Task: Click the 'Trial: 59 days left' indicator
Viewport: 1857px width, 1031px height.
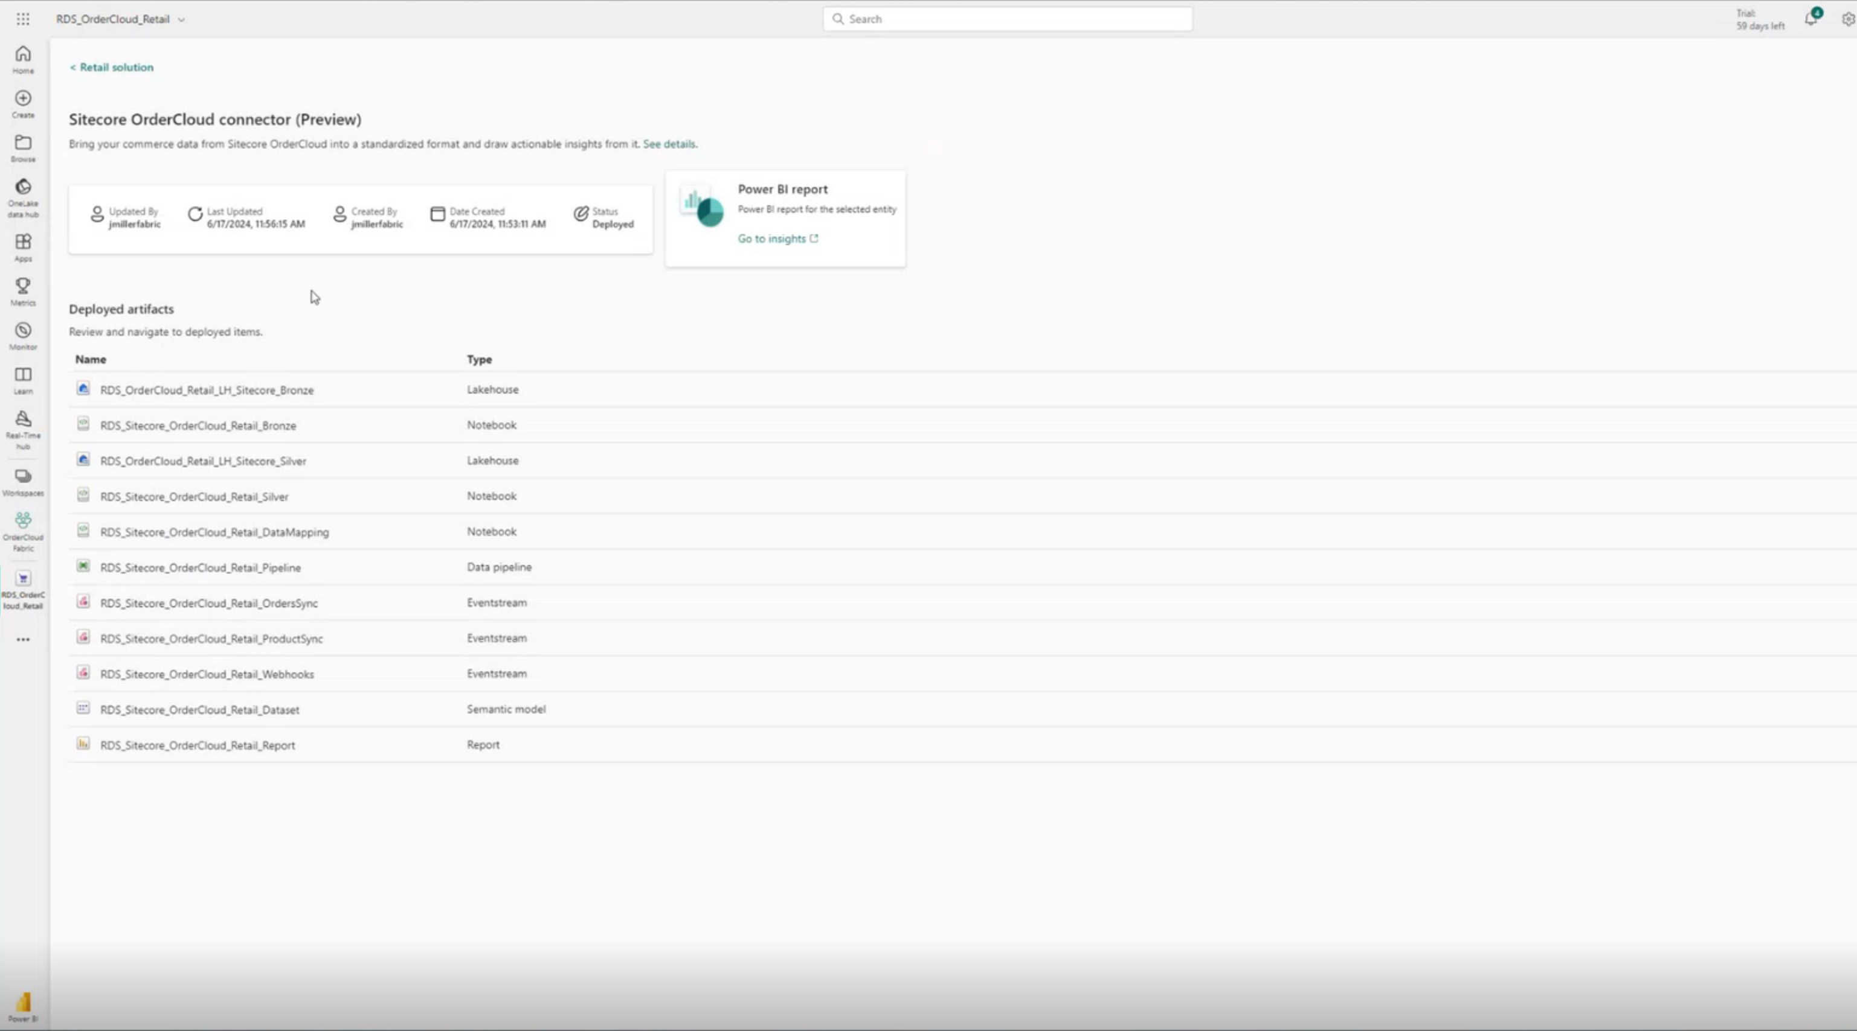Action: coord(1760,19)
